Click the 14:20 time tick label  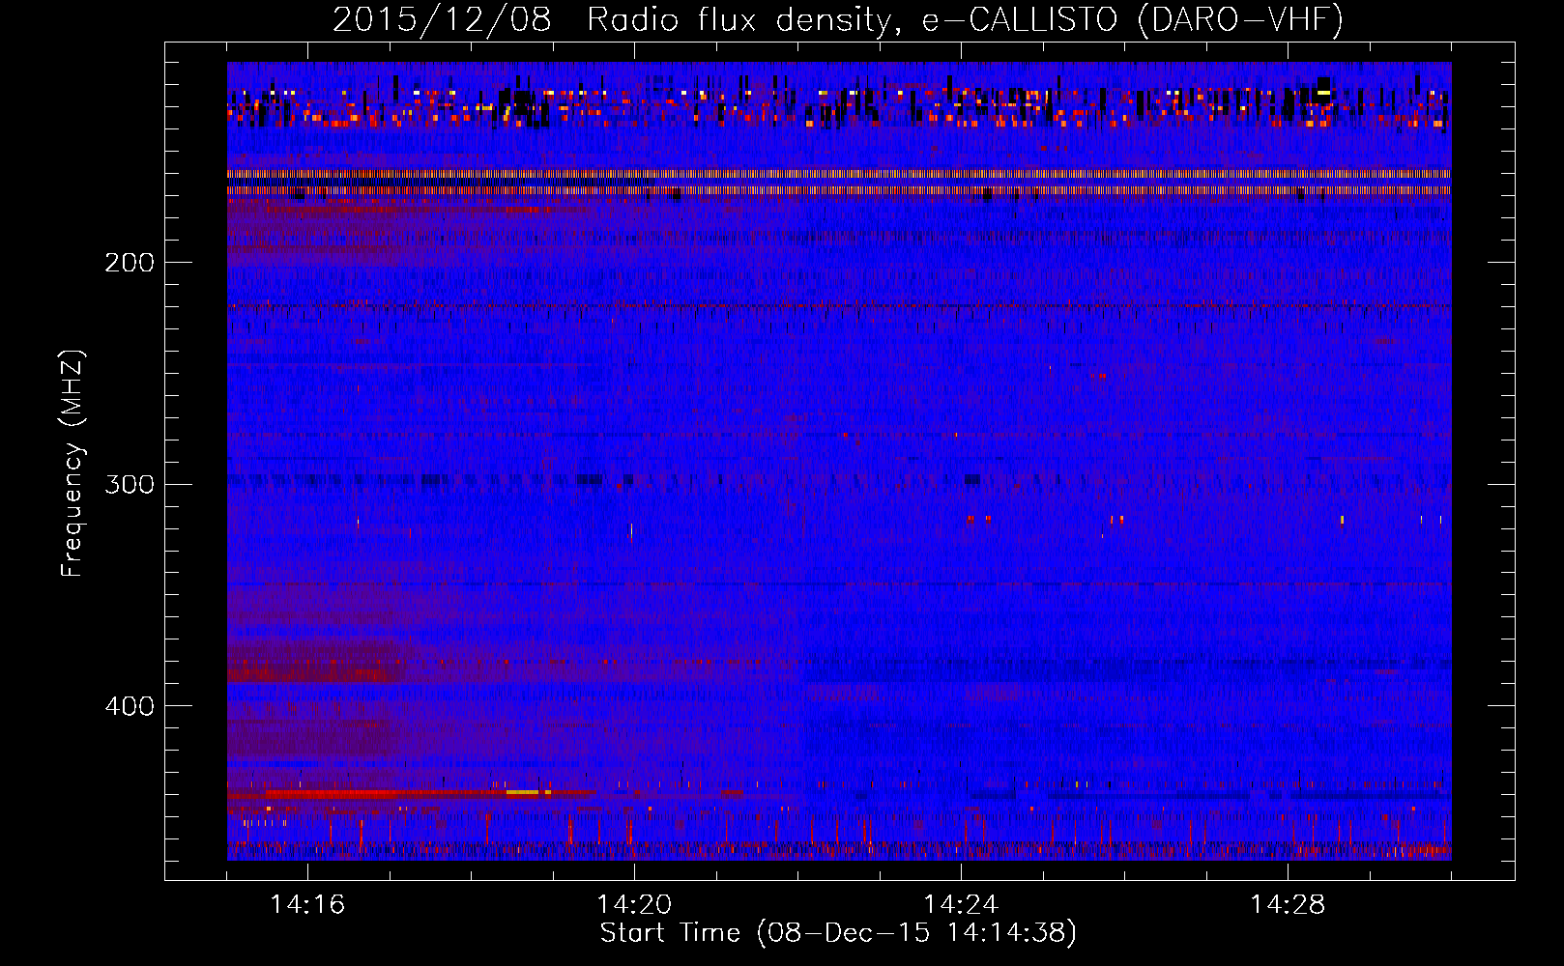point(634,905)
